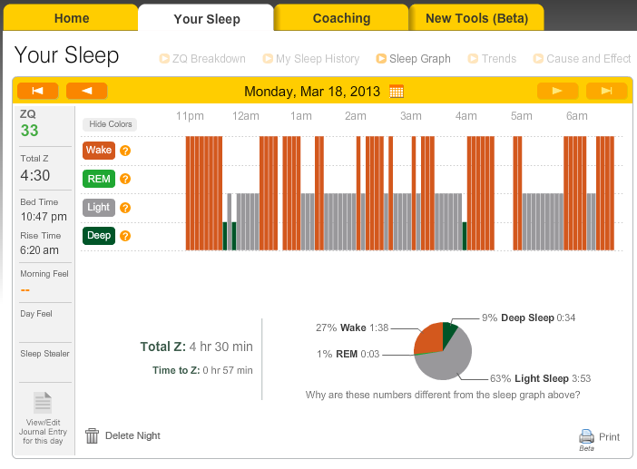Toggle the Hide Colors button
This screenshot has width=637, height=469.
tap(109, 124)
